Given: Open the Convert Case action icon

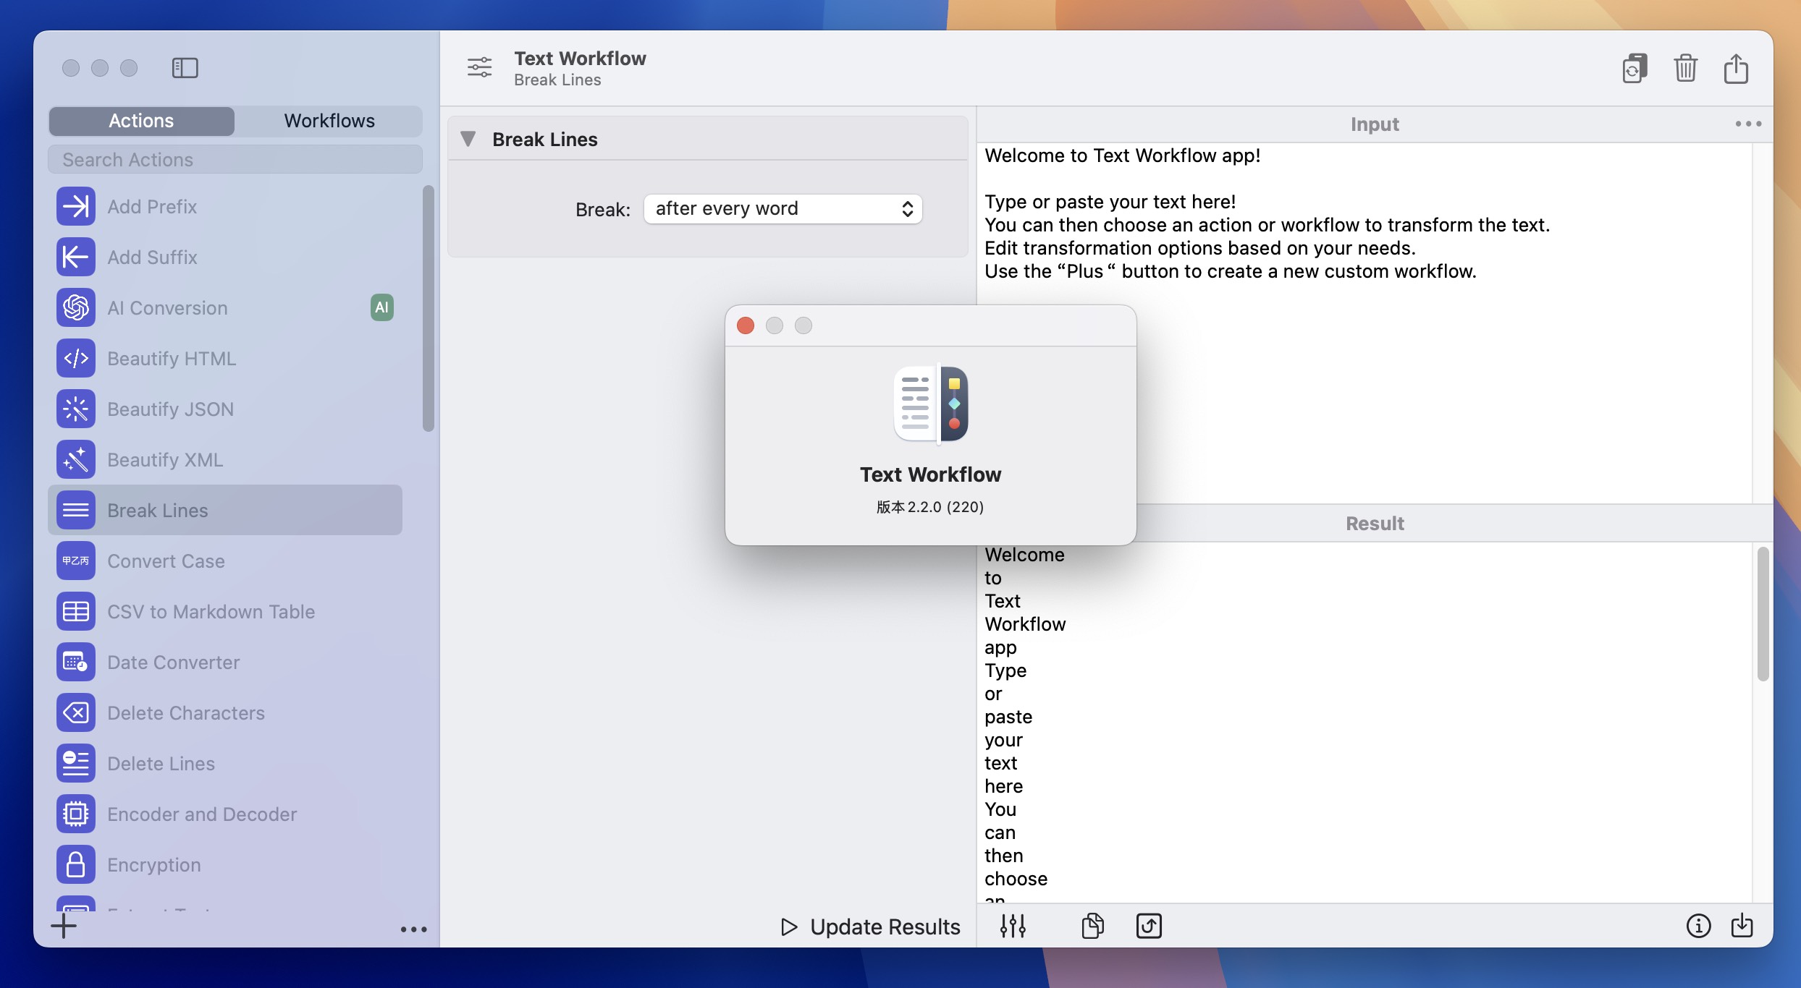Looking at the screenshot, I should tap(76, 561).
